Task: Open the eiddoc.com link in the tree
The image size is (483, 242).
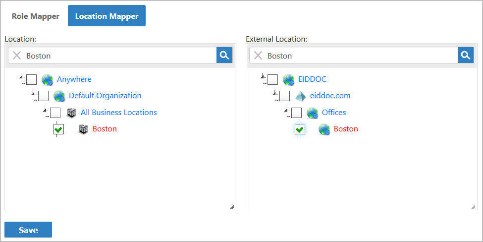Action: pos(330,96)
